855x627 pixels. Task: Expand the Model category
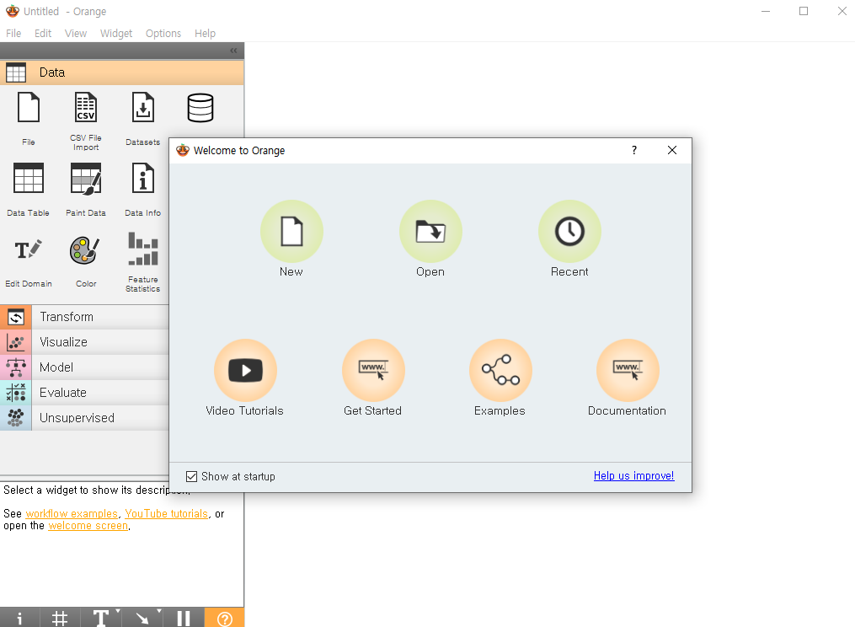pyautogui.click(x=84, y=367)
